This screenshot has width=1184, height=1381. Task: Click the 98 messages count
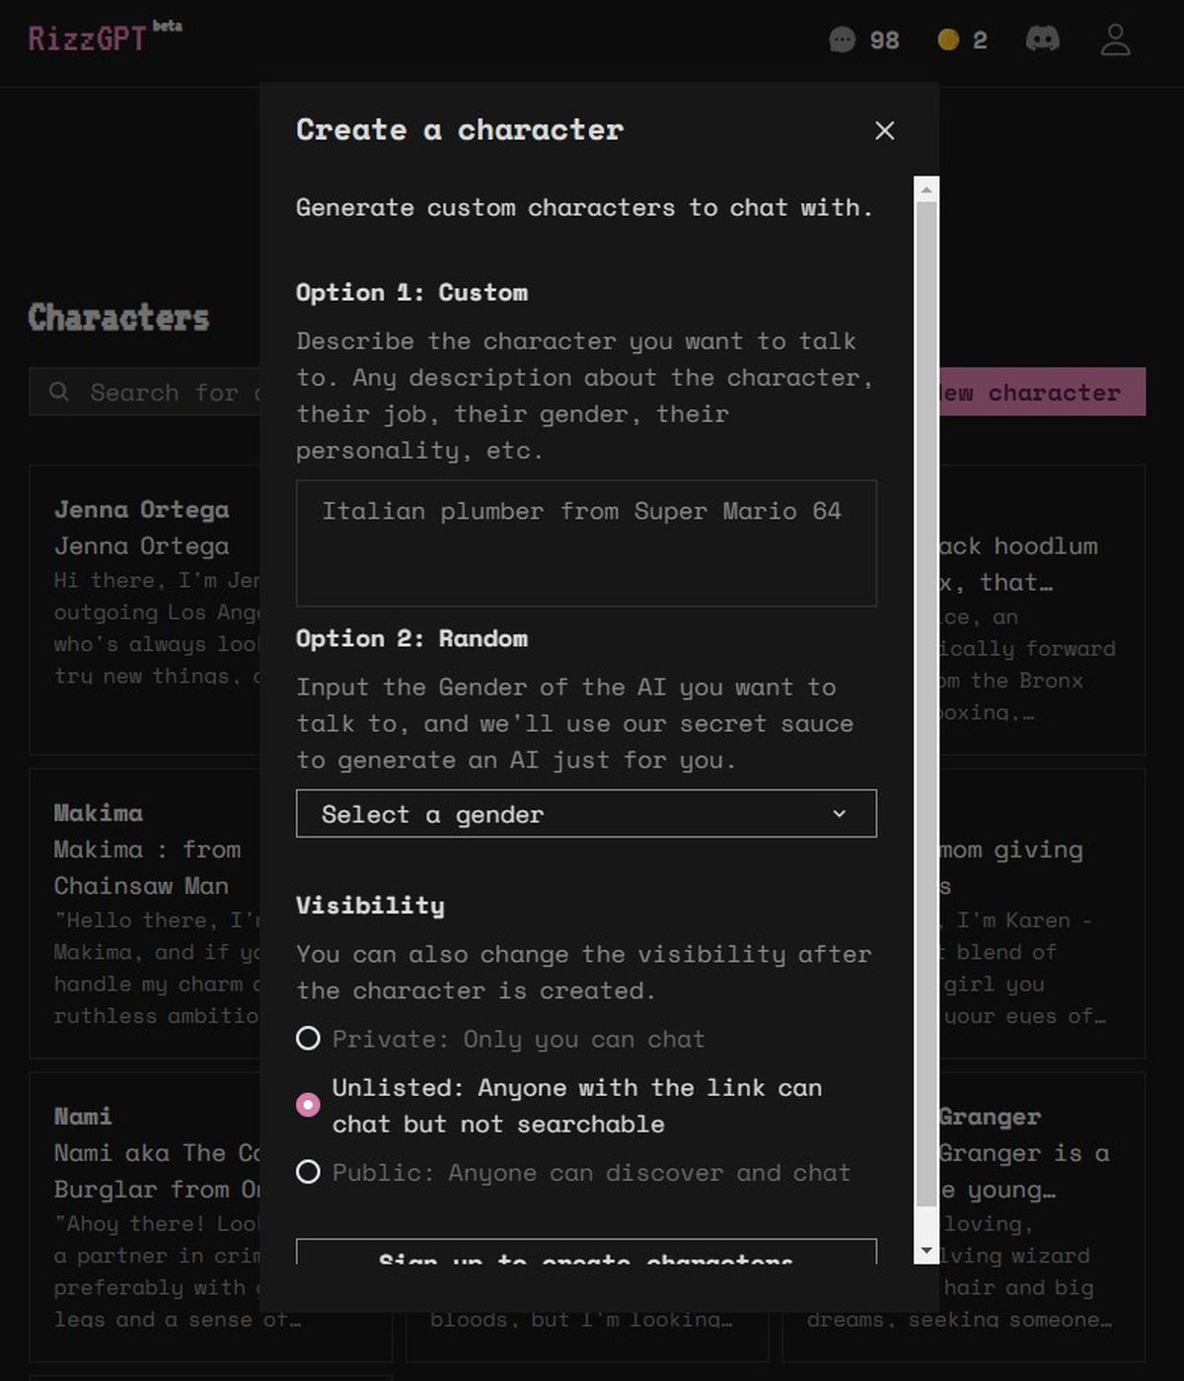pos(884,40)
